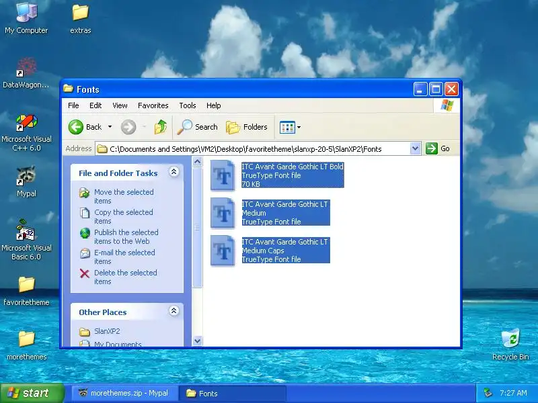Select the DataWagon shortcut icon
The height and width of the screenshot is (403, 538).
pyautogui.click(x=26, y=73)
